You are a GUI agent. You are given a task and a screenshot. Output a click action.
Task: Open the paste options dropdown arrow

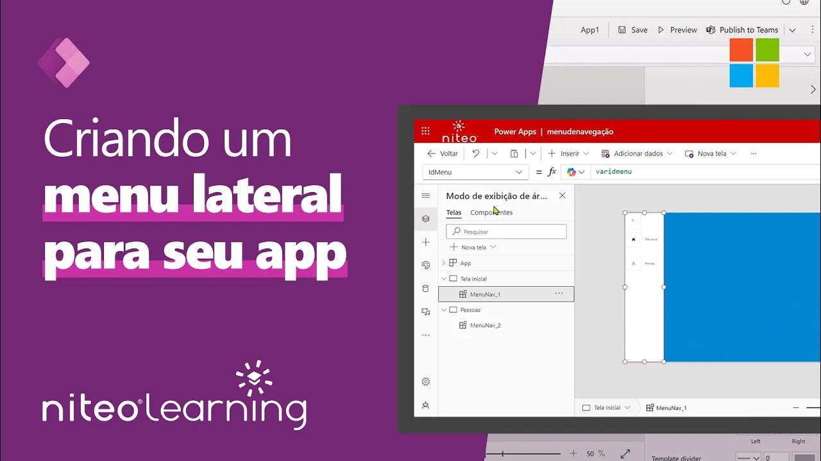tap(533, 154)
